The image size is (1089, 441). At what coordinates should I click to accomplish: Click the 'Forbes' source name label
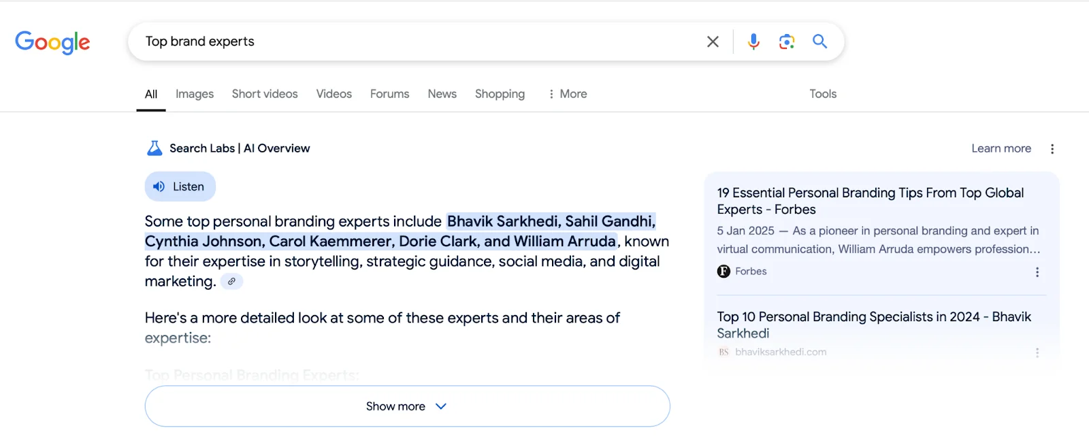point(751,272)
